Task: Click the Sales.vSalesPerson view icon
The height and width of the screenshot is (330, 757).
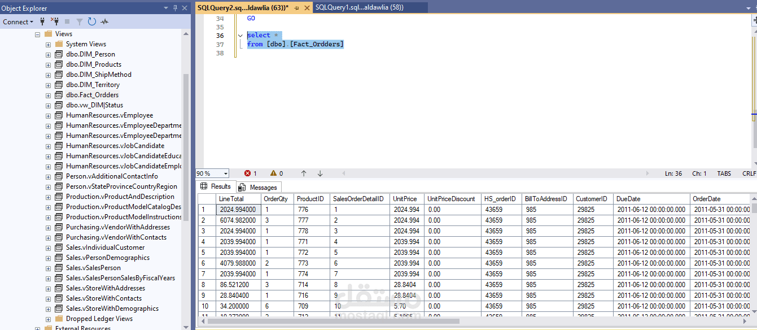Action: [58, 268]
